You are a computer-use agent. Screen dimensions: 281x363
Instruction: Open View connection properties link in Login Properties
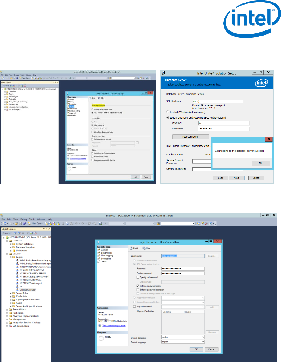click(114, 326)
